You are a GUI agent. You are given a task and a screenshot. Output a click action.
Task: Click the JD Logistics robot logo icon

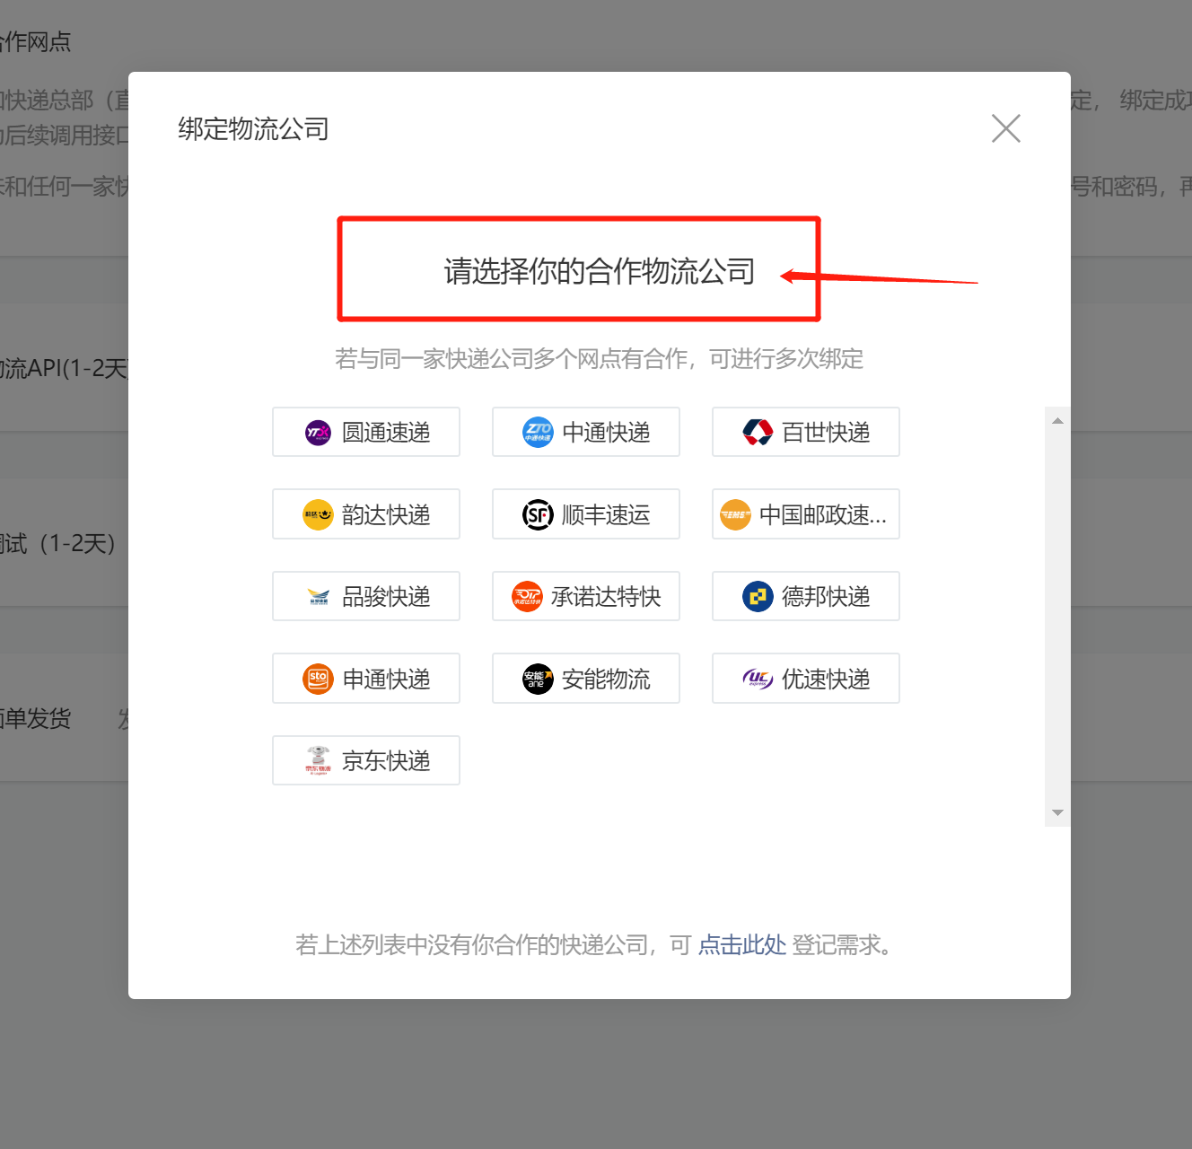coord(318,761)
